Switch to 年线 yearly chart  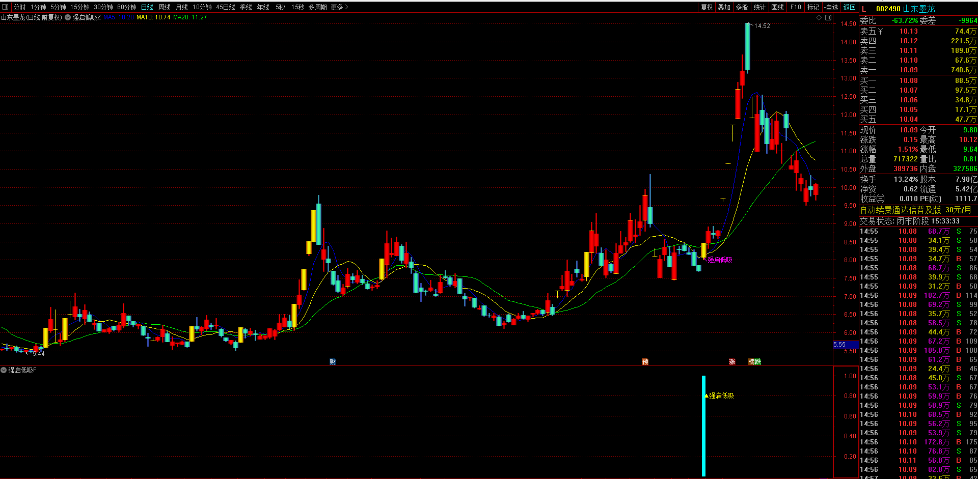263,7
